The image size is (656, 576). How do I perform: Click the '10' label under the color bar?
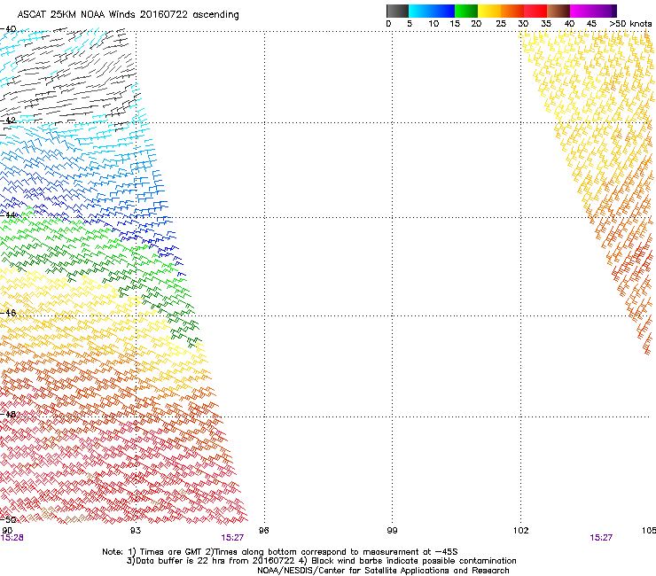pos(433,24)
